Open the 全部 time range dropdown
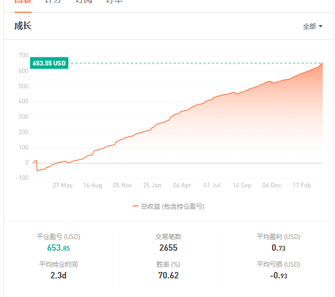Screen dimensions: 335x297 pyautogui.click(x=313, y=27)
